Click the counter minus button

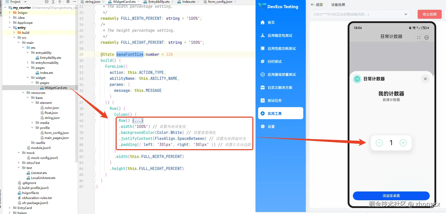pos(379,143)
